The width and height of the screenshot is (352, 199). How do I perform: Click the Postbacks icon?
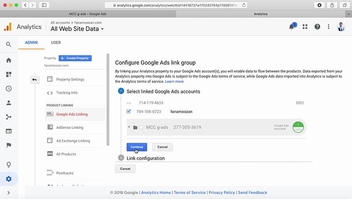50,173
